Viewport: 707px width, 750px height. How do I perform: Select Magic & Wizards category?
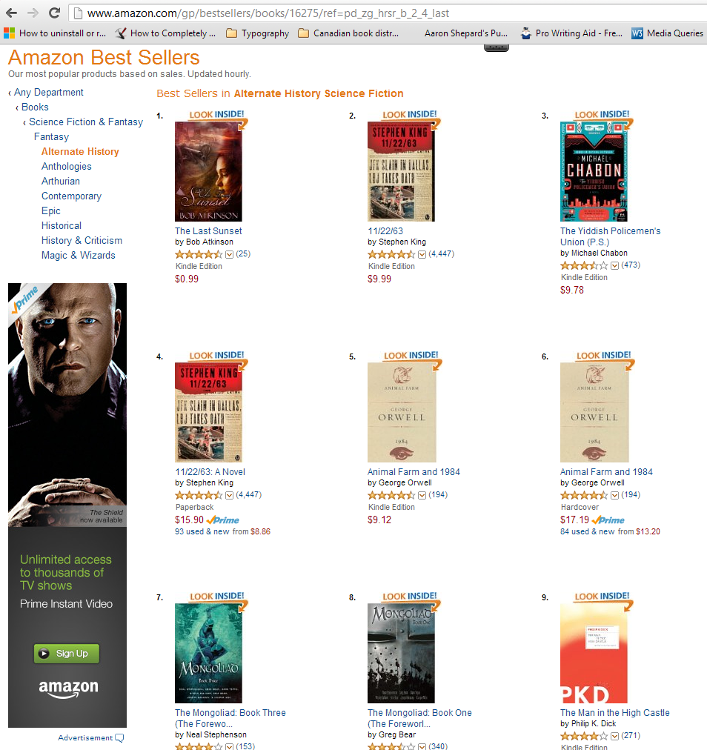coord(79,256)
